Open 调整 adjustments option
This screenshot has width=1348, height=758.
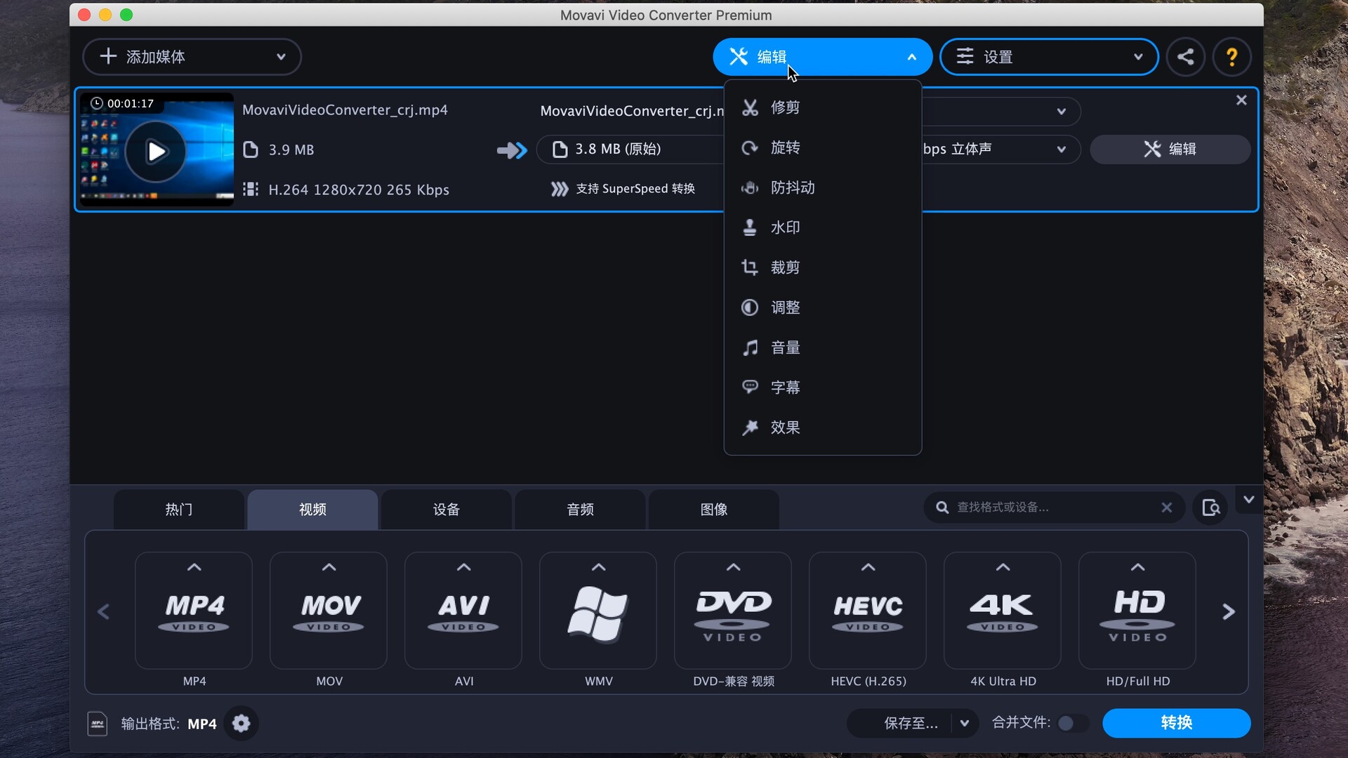pyautogui.click(x=822, y=307)
